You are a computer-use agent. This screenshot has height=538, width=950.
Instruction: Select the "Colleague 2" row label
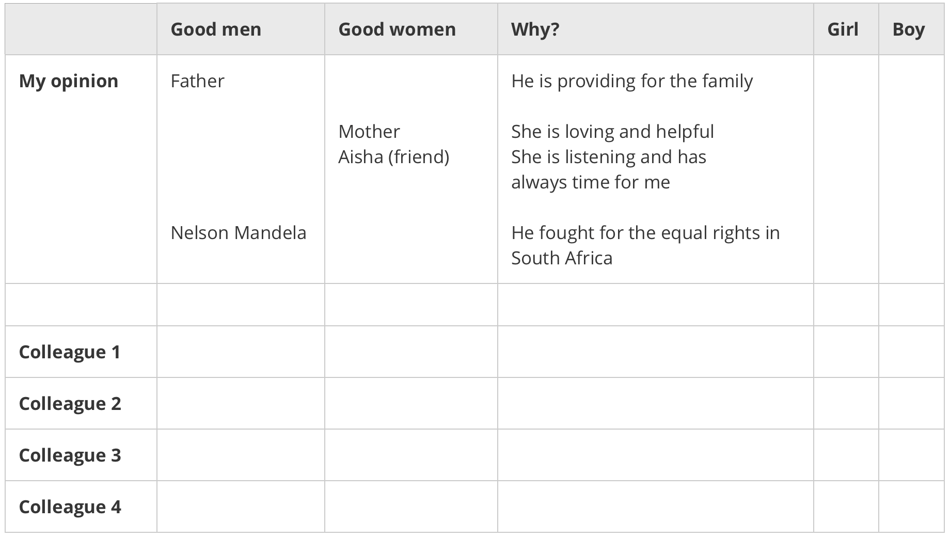coord(70,404)
